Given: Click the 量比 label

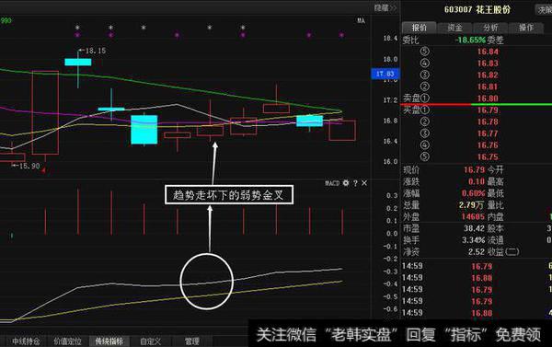Looking at the screenshot, I should click(496, 204).
